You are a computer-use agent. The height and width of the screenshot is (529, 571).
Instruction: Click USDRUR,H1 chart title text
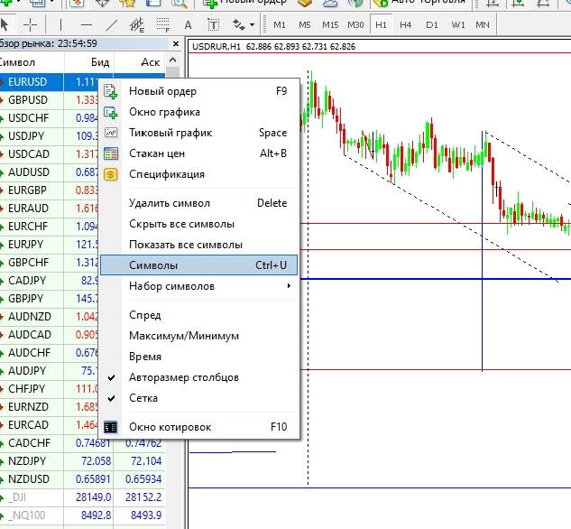pyautogui.click(x=216, y=47)
